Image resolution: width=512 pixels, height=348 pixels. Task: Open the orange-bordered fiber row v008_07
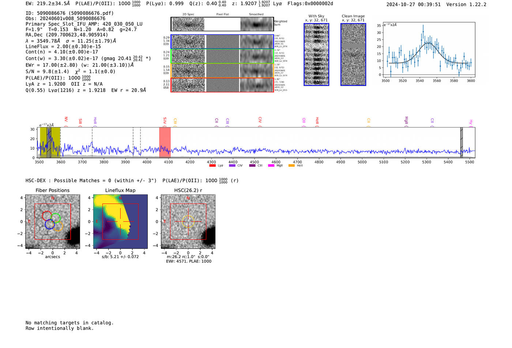(222, 70)
